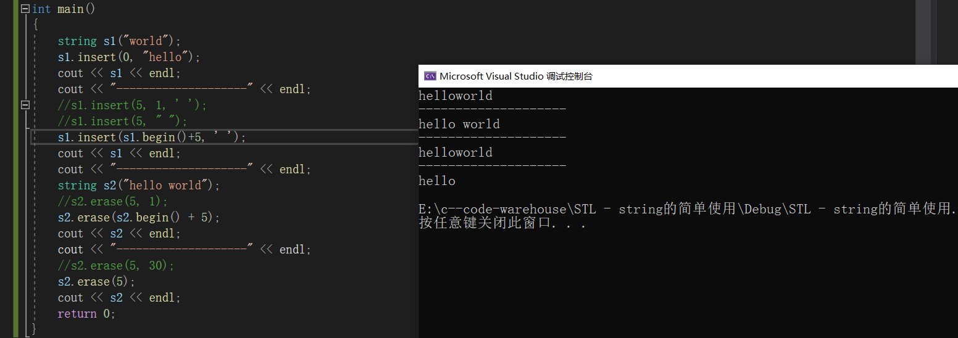Click the "hello world" console output line
The image size is (958, 338).
click(x=459, y=124)
